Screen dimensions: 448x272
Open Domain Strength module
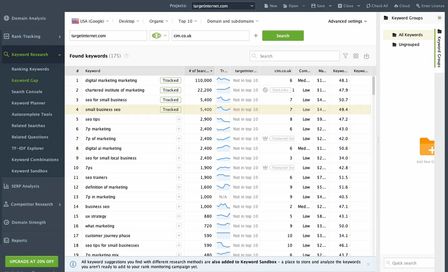coord(28,222)
